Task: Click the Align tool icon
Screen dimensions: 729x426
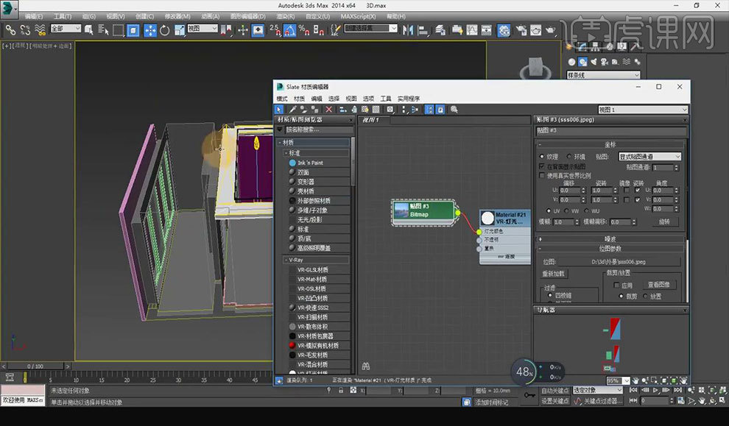Action: tap(423, 31)
